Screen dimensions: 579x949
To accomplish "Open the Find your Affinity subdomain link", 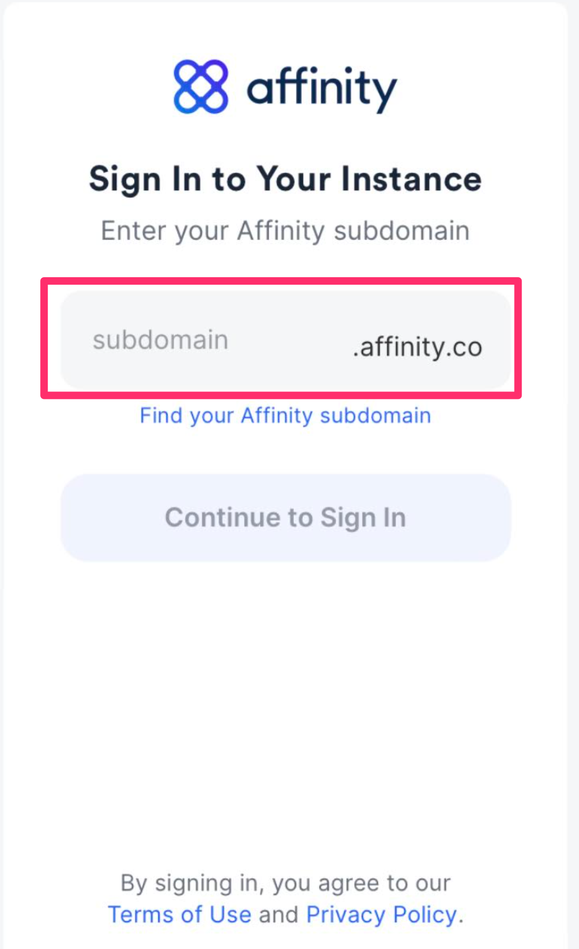I will [285, 415].
